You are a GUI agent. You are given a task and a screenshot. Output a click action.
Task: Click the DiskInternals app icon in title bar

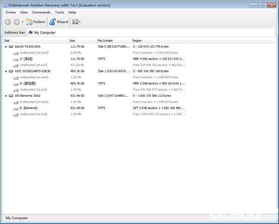[x=5, y=5]
